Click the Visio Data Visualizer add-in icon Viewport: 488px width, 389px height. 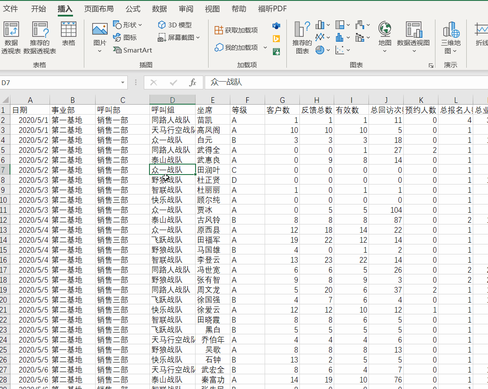[276, 26]
